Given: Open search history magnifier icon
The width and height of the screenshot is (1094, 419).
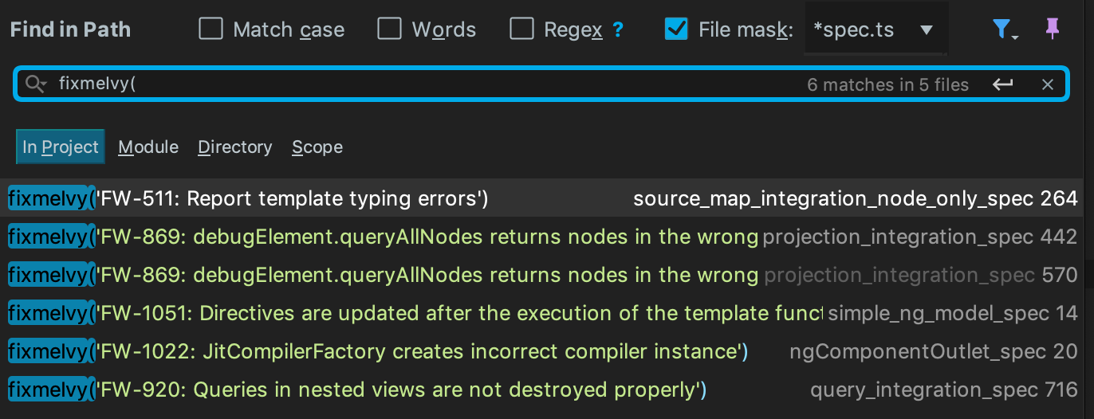Looking at the screenshot, I should click(36, 84).
